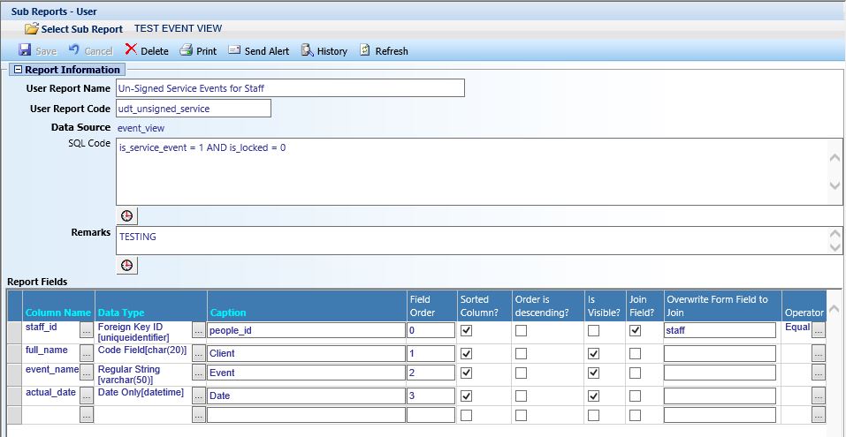
Task: Toggle Order is descending for staff_id
Action: [x=522, y=330]
